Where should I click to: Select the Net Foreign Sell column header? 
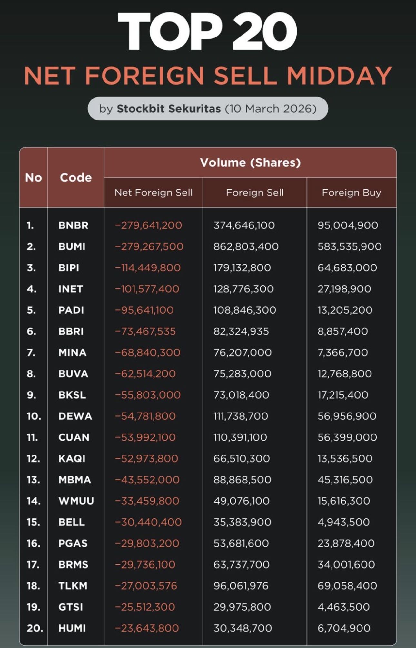153,193
